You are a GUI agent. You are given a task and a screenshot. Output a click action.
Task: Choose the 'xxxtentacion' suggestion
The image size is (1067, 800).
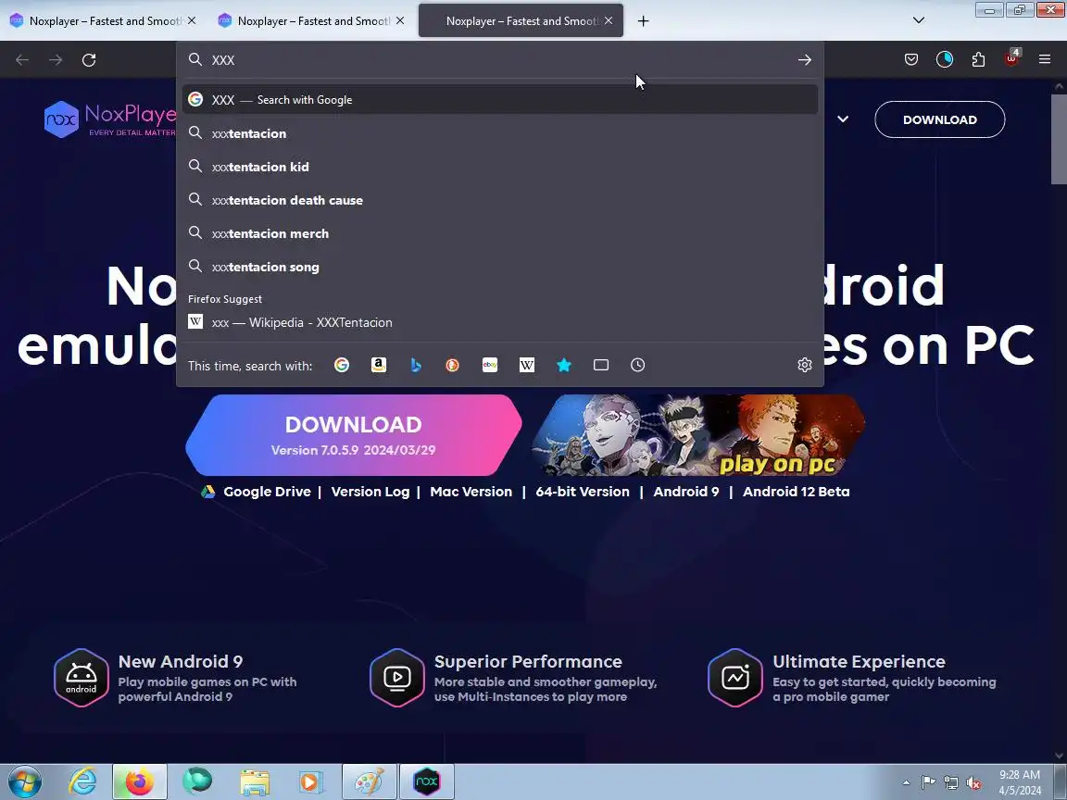500,133
